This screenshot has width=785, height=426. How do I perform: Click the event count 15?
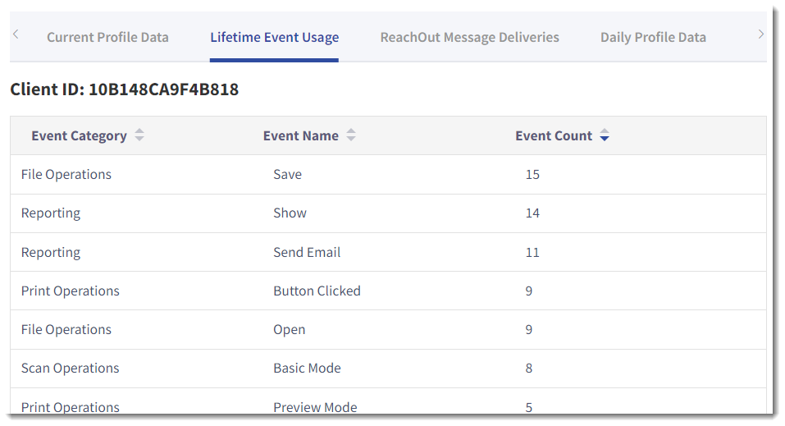click(532, 174)
